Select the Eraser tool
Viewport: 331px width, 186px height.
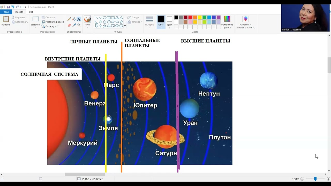(69, 25)
